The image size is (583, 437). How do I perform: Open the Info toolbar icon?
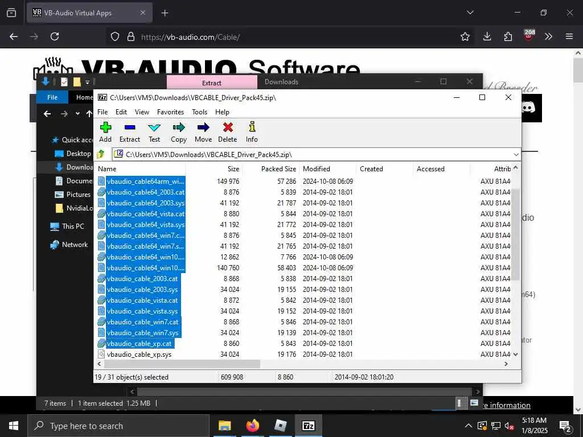pos(252,132)
